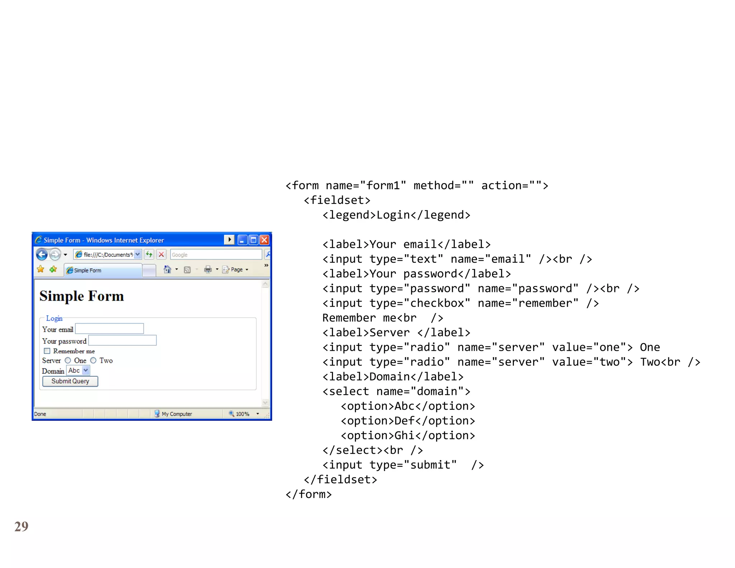Open the blank new tab button
The image size is (735, 568).
pos(149,270)
